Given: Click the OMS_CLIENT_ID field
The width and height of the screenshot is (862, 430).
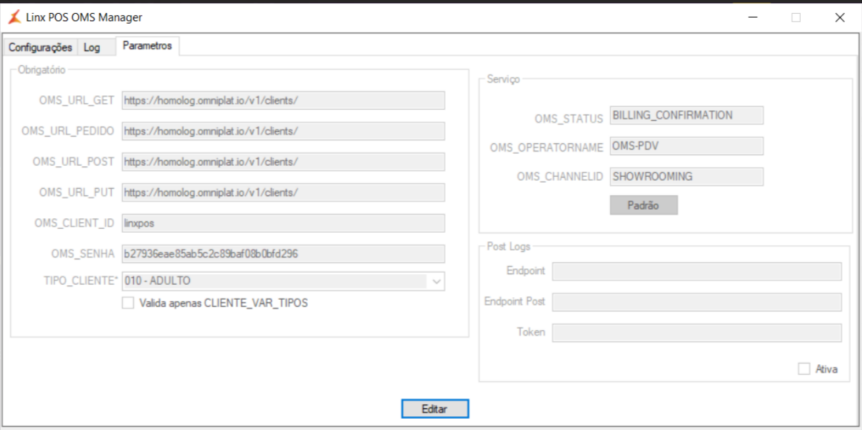Looking at the screenshot, I should [x=283, y=223].
